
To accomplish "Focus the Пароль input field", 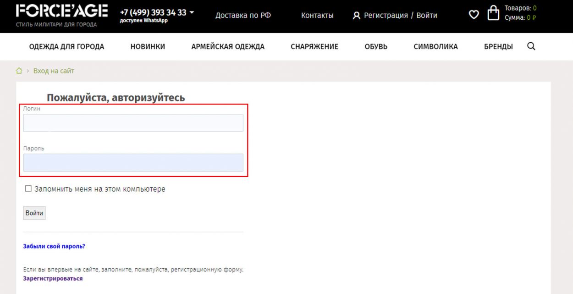I will [133, 163].
